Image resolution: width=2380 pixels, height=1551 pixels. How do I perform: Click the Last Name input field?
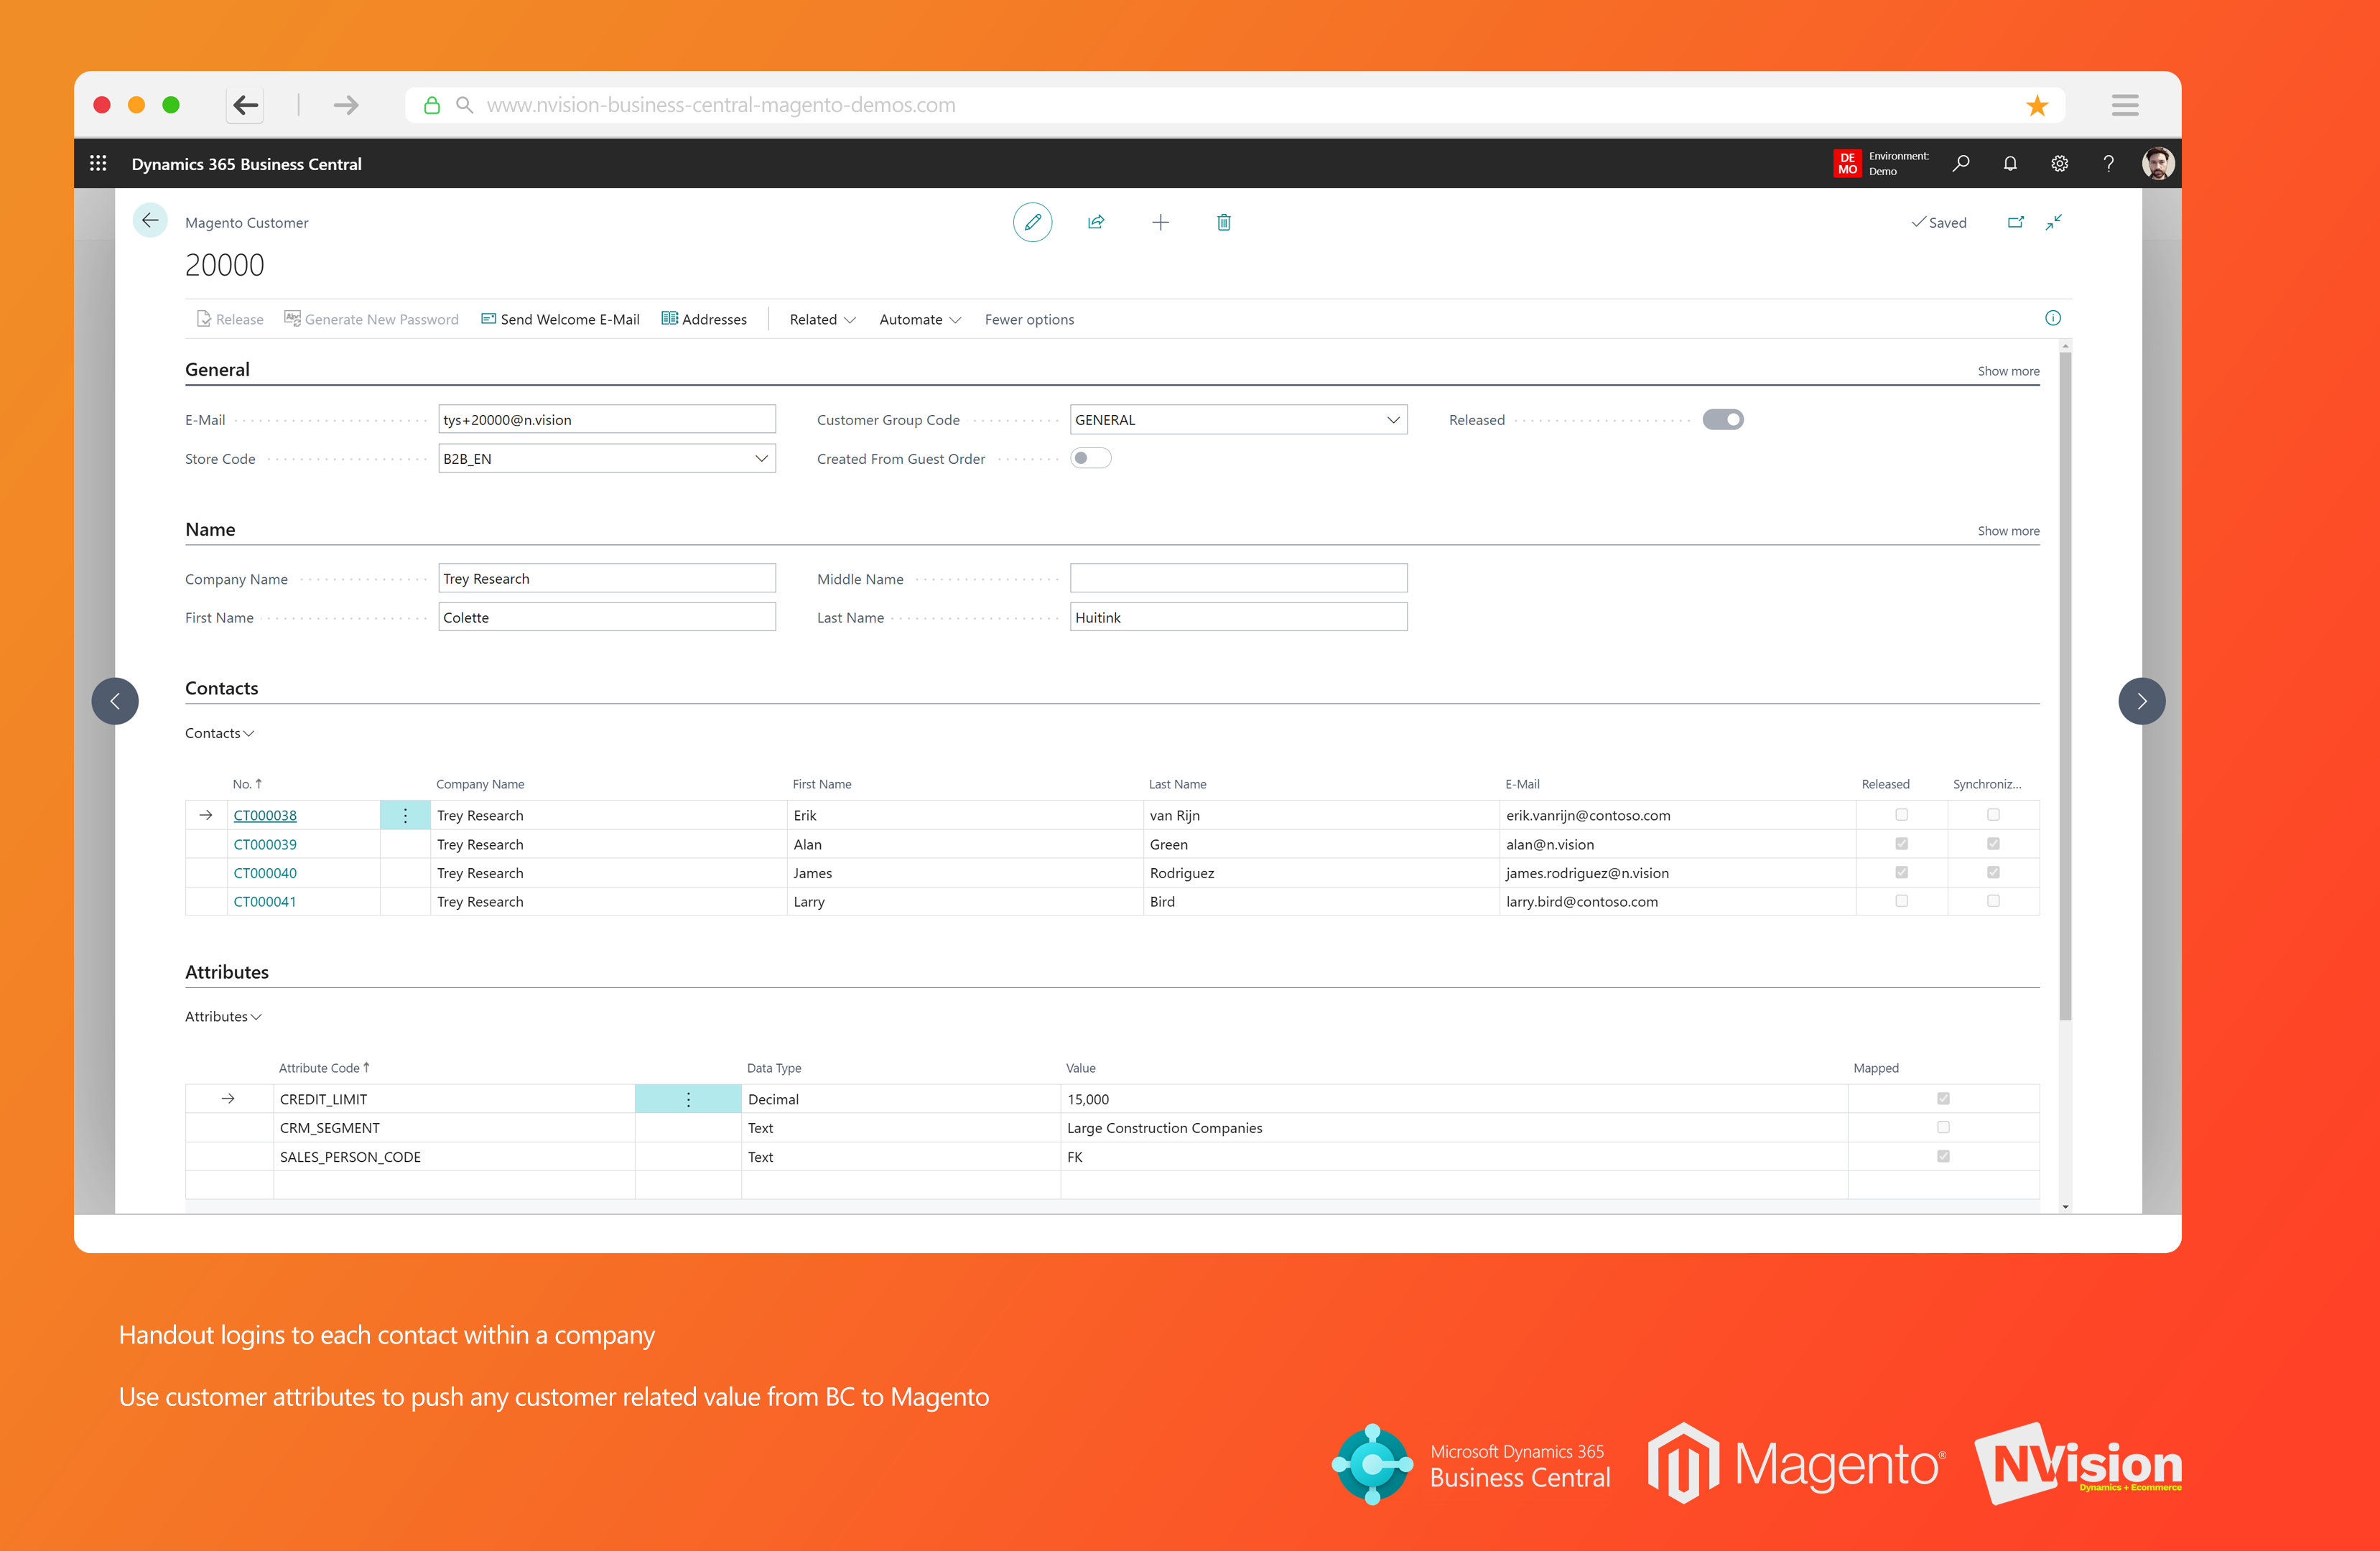1237,617
